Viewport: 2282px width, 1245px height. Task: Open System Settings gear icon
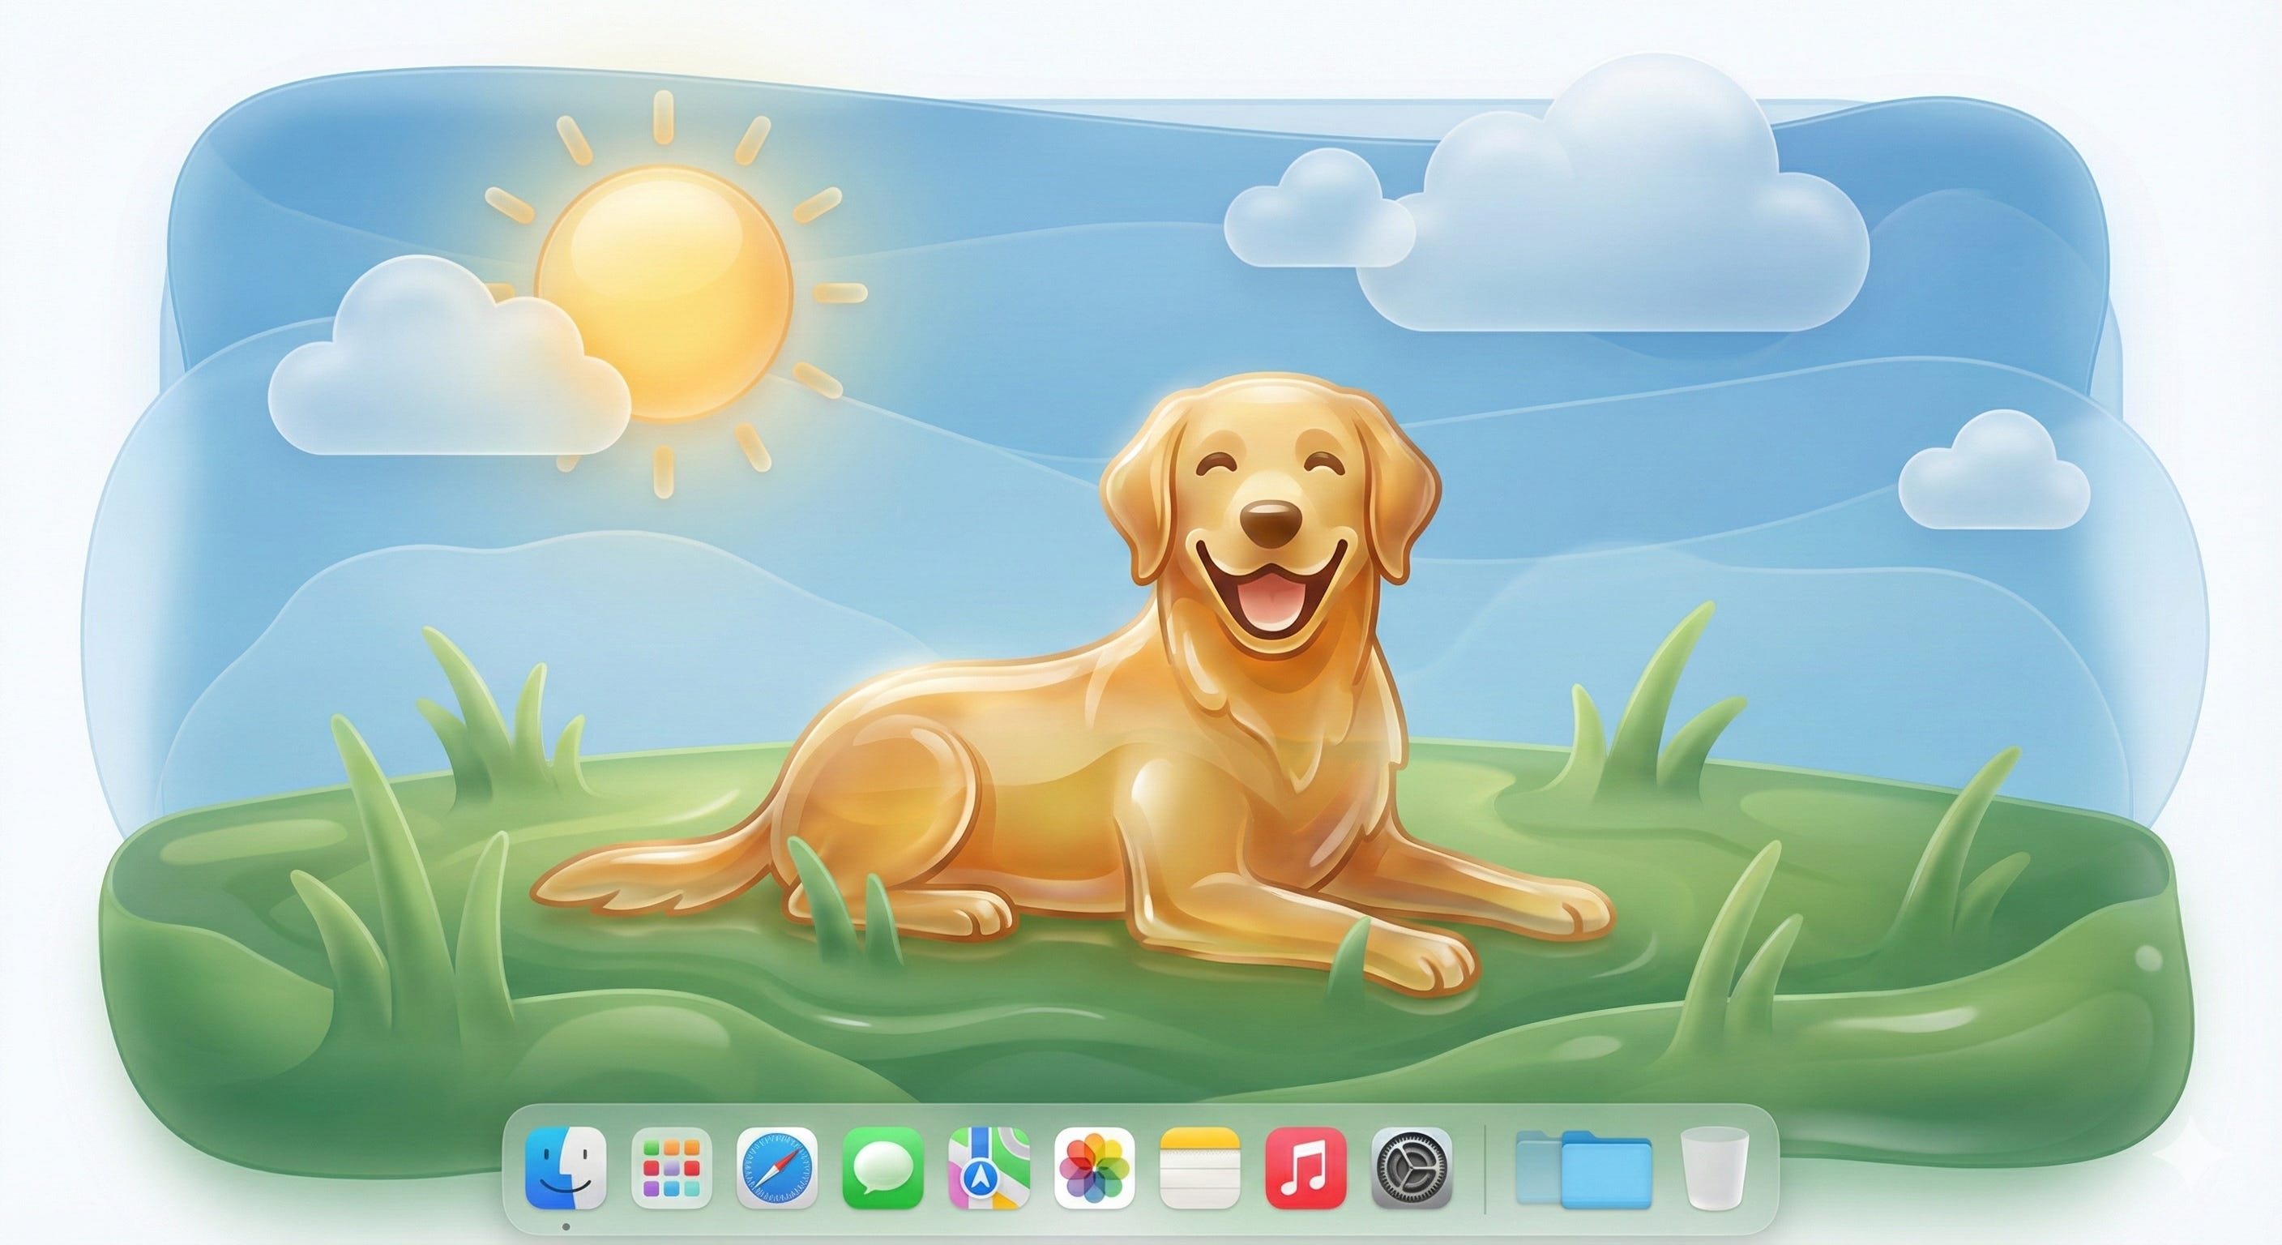(x=1411, y=1168)
